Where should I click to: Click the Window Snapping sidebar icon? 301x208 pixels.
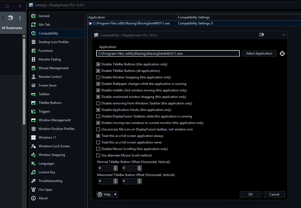coord(33,155)
